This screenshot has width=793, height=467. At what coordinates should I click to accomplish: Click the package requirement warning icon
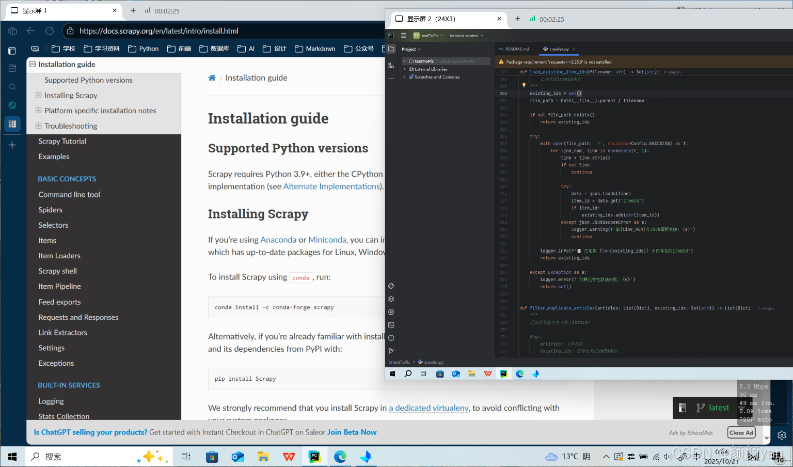coord(501,61)
